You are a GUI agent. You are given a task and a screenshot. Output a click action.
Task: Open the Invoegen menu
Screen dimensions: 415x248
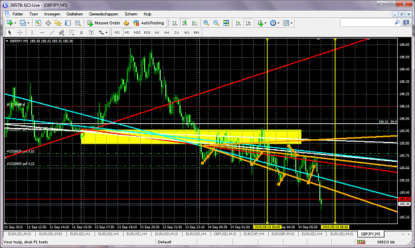(52, 14)
